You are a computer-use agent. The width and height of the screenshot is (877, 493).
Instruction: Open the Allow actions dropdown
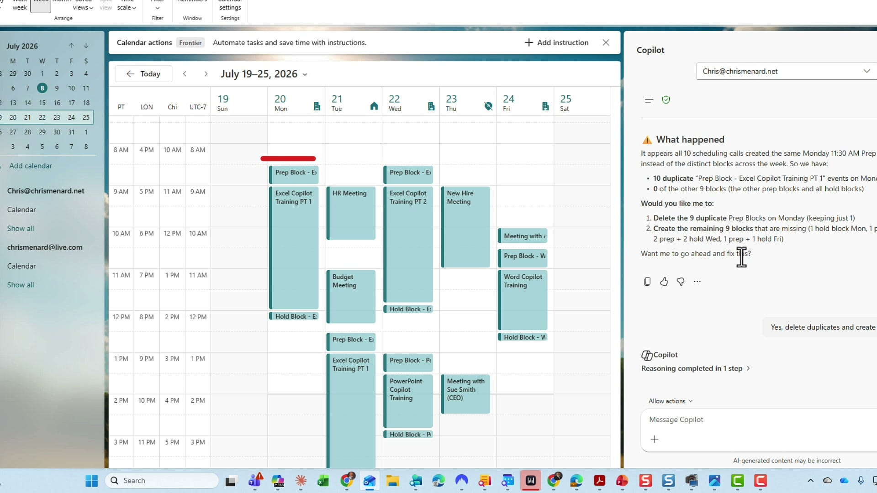671,401
